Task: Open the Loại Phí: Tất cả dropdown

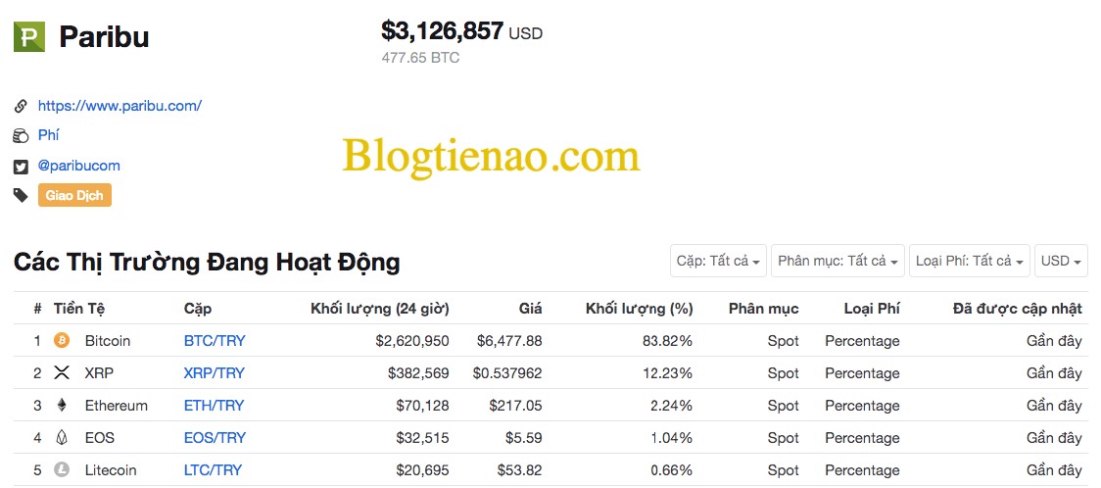Action: pyautogui.click(x=970, y=261)
